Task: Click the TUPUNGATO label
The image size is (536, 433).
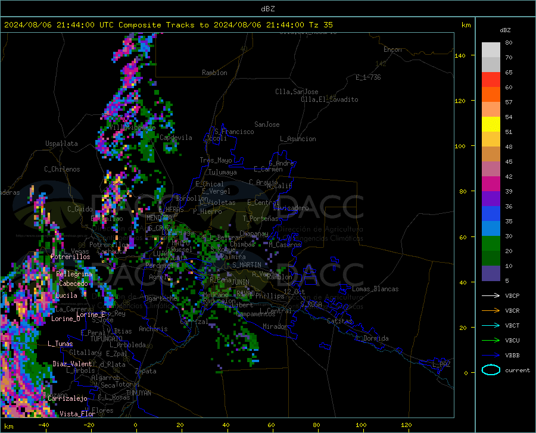Action: point(107,339)
